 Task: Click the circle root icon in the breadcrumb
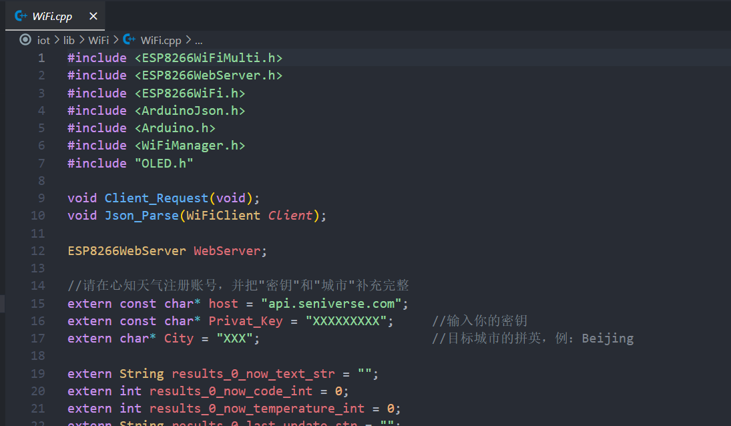pyautogui.click(x=25, y=40)
